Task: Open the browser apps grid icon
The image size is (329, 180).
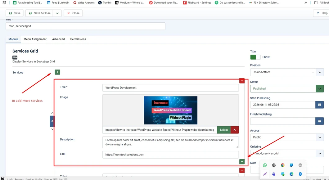Action: pyautogui.click(x=4, y=3)
